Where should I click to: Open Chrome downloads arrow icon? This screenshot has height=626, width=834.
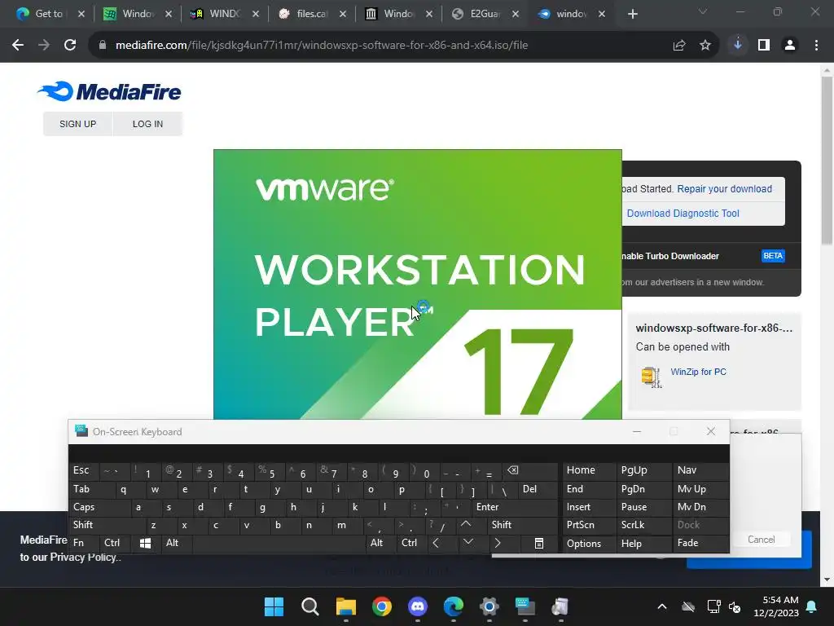(738, 46)
